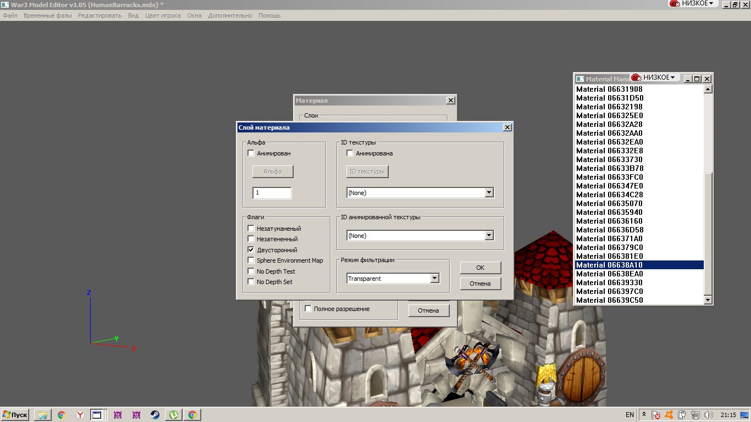Select Material 06633730 in the list

tap(639, 159)
